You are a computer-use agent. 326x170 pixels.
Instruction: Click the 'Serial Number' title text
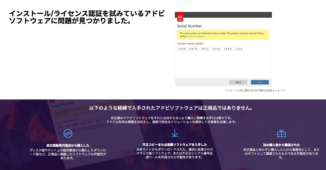[189, 26]
